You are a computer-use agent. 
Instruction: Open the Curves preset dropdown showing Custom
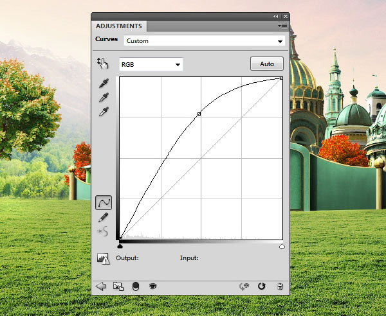point(205,41)
